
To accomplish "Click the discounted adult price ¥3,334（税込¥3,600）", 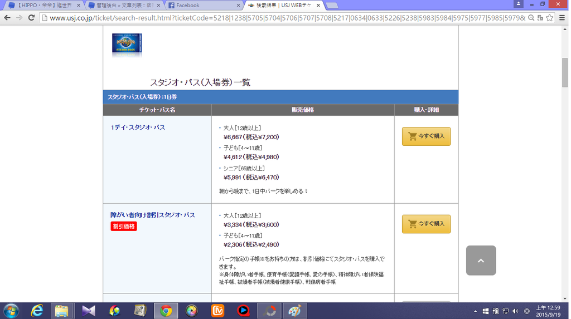I will (x=251, y=225).
